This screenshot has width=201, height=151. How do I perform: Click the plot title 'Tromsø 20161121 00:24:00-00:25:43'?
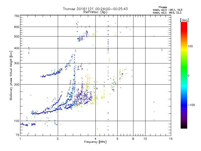pos(95,9)
